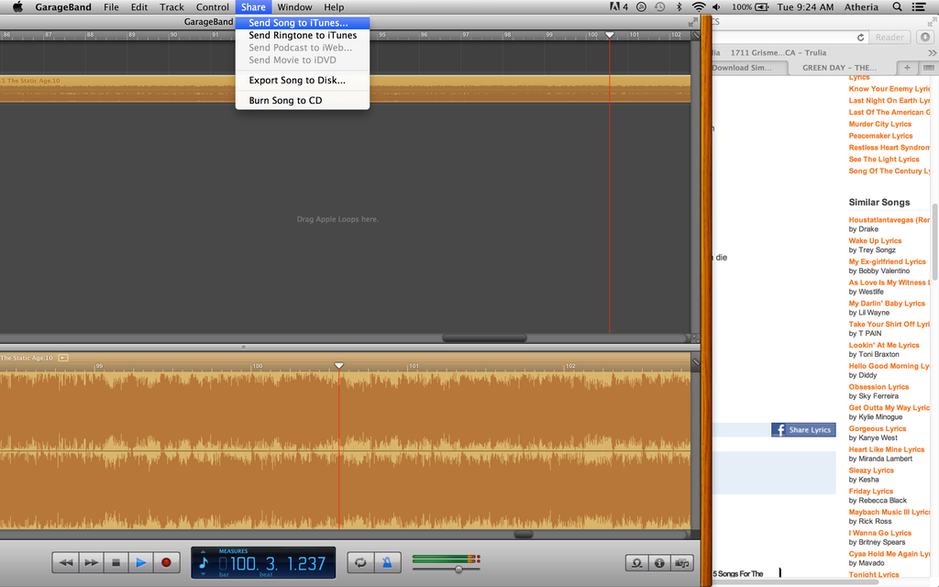Image resolution: width=939 pixels, height=587 pixels.
Task: Open the Friday Lyrics link
Action: click(871, 491)
